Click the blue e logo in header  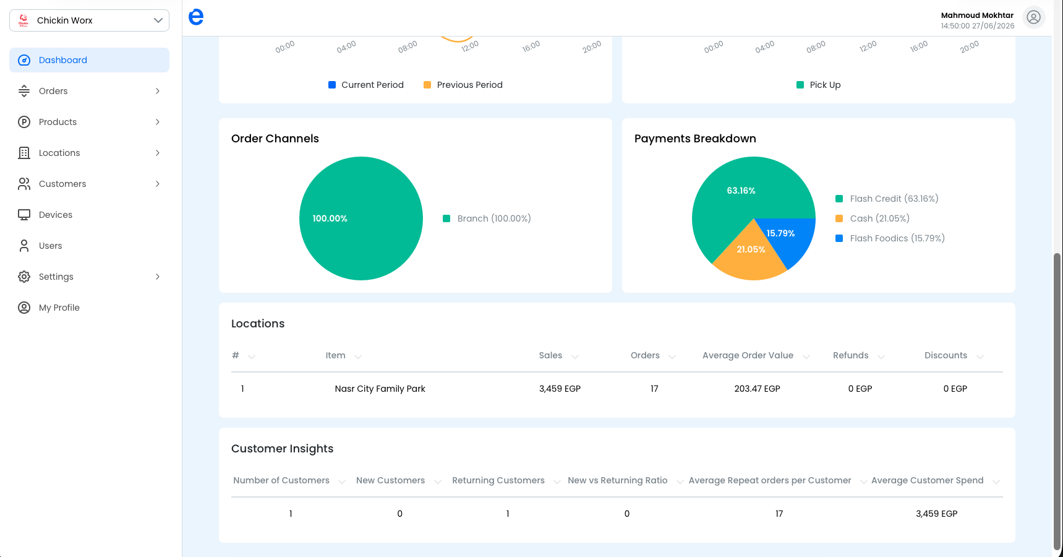point(196,17)
